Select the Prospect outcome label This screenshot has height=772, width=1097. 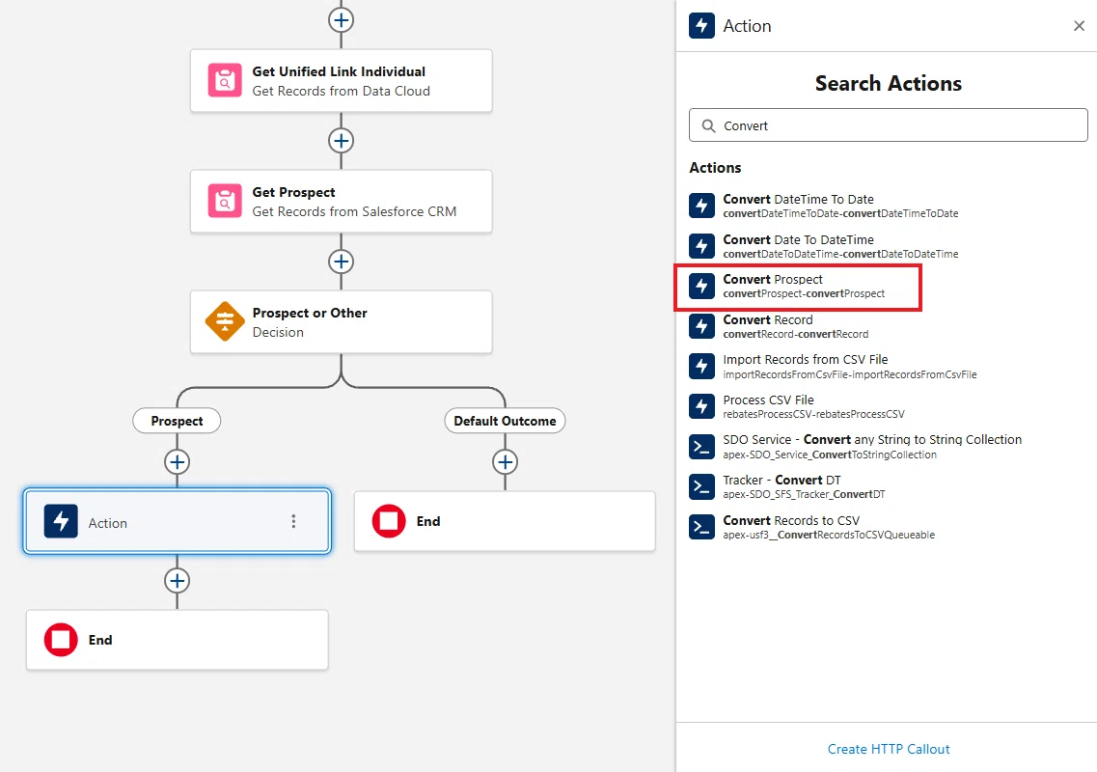pos(177,421)
